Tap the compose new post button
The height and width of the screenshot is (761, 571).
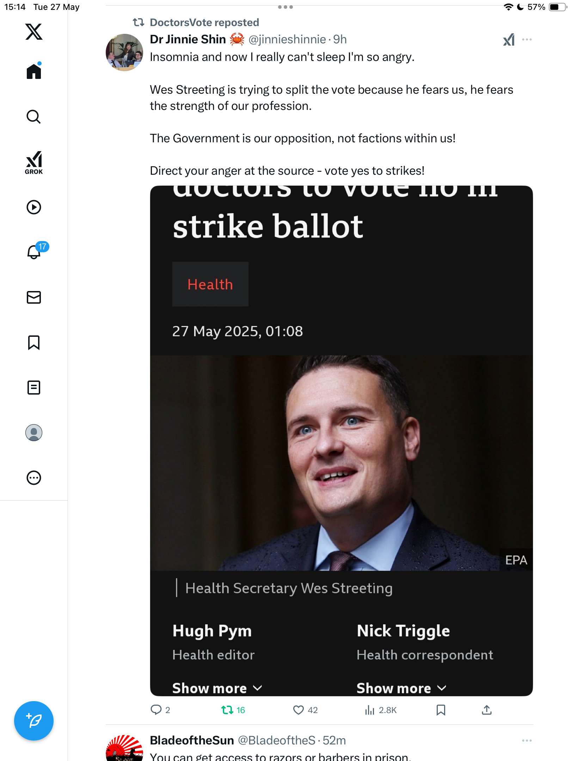coord(34,721)
